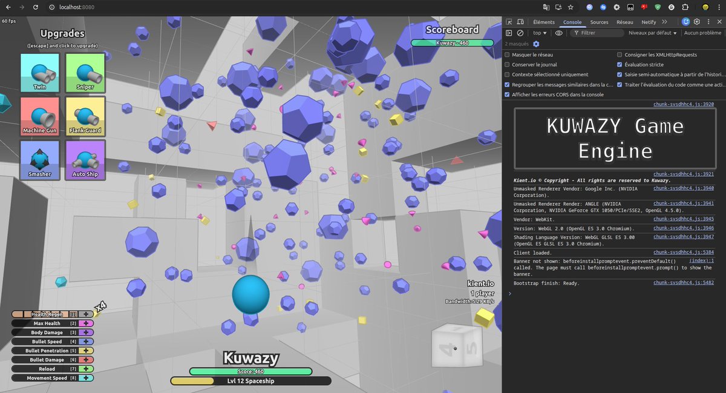Uncheck Regrouper les messages similaires
726x393 pixels.
coord(507,85)
